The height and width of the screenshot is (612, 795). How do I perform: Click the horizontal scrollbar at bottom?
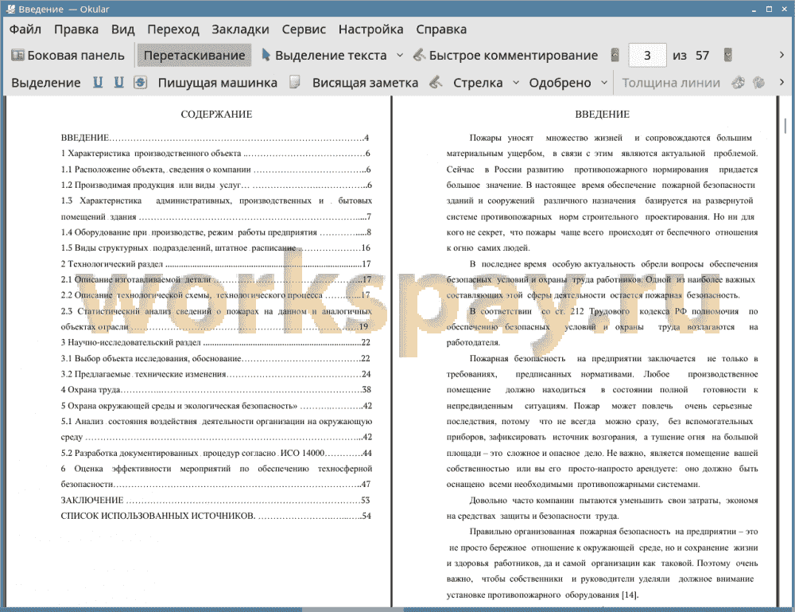353,610
